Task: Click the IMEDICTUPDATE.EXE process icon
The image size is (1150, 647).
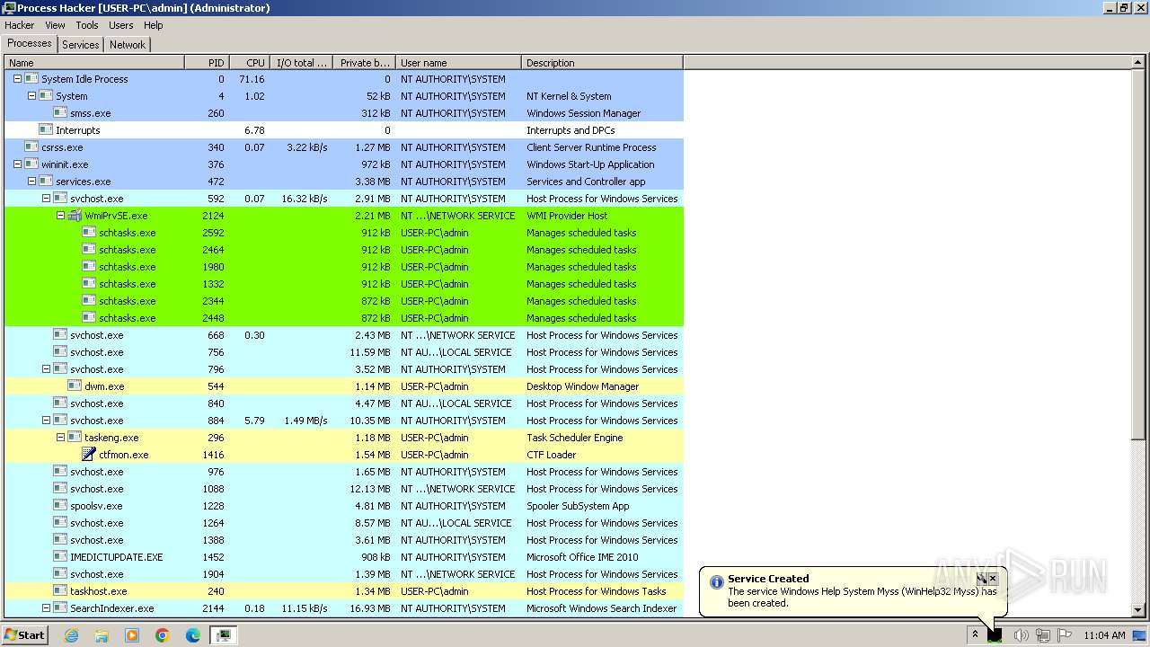Action: tap(60, 557)
